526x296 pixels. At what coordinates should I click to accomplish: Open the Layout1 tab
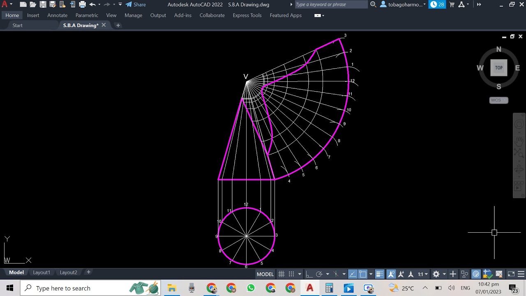coord(42,272)
